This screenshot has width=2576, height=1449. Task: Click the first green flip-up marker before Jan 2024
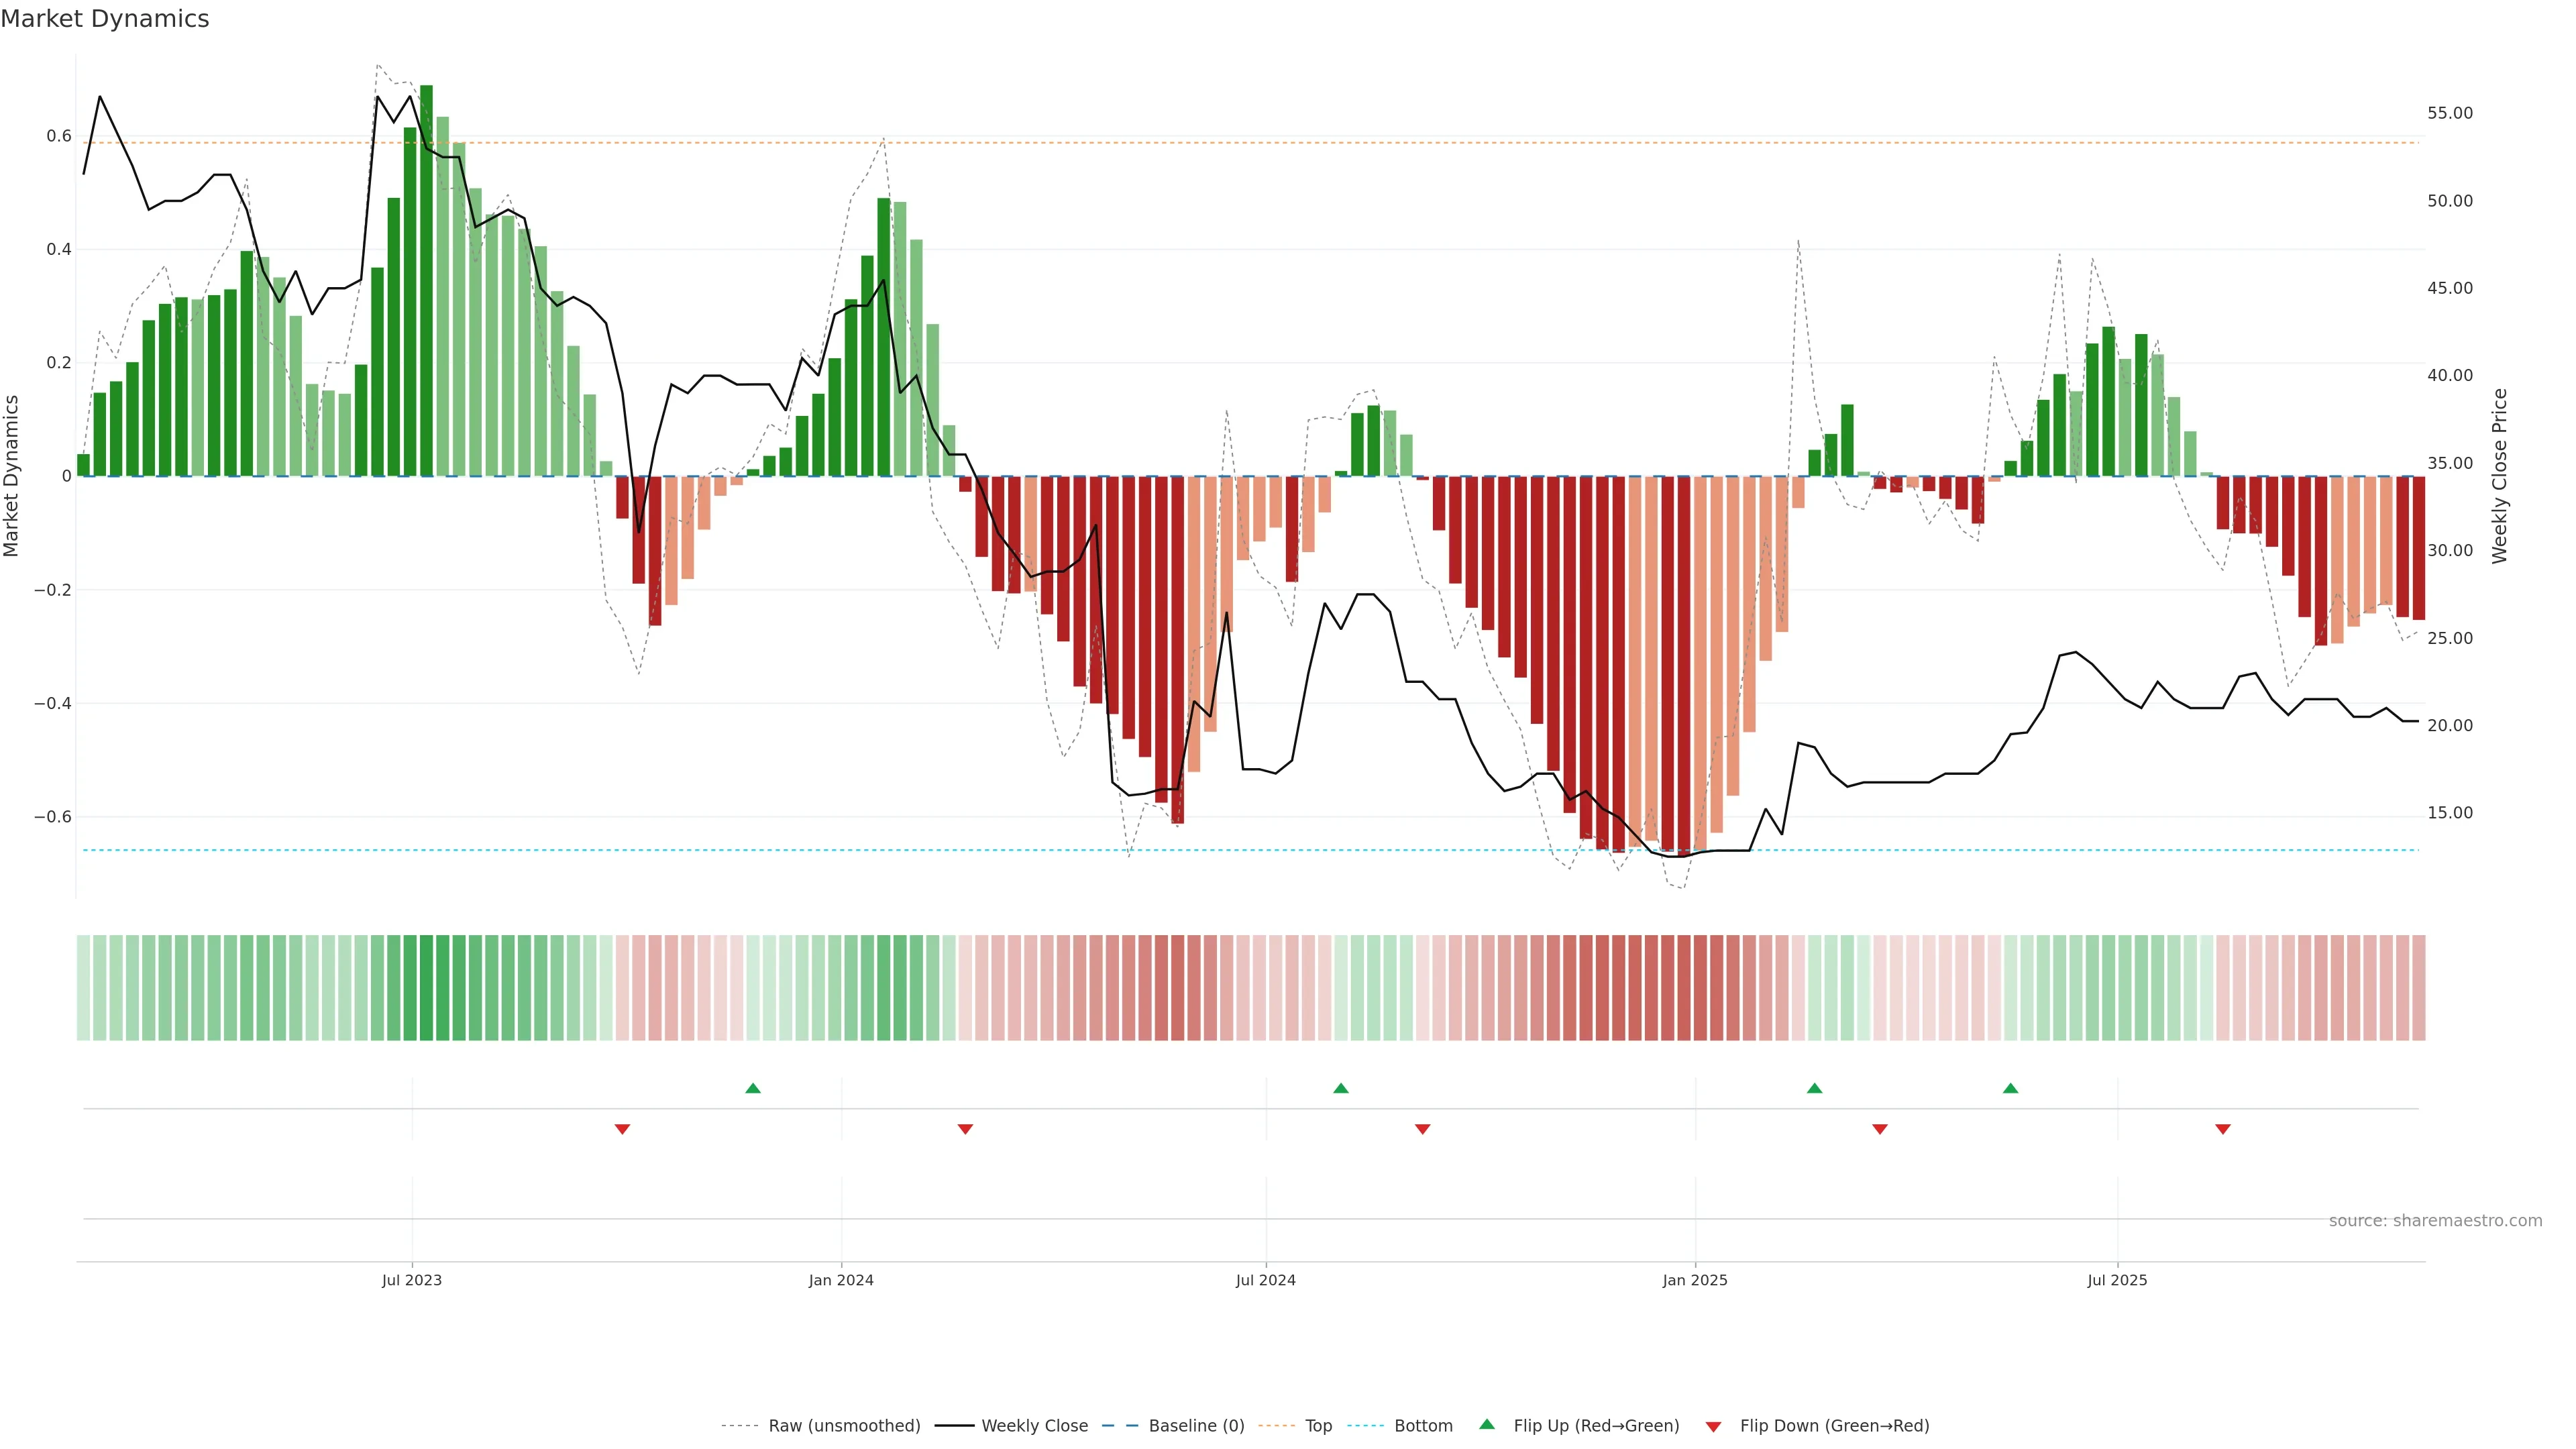click(x=753, y=1088)
